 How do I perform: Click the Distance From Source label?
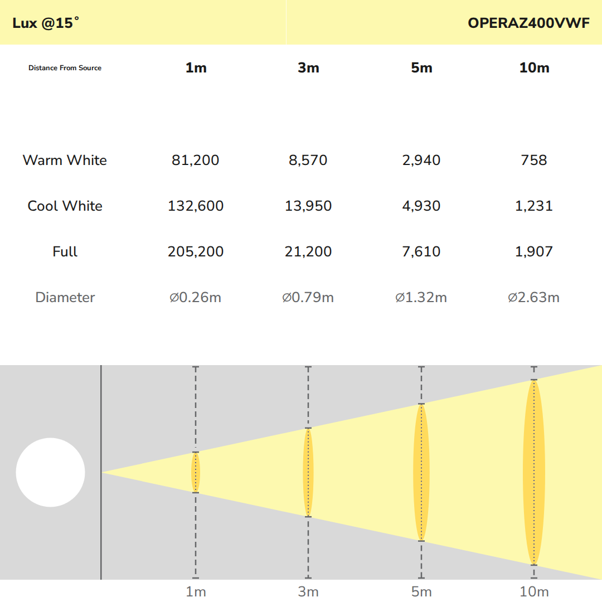[65, 68]
